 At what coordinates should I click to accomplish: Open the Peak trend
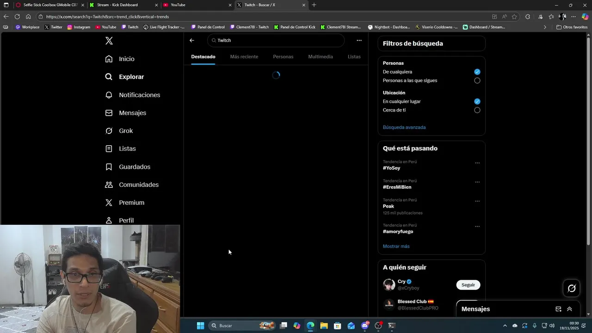tap(388, 206)
